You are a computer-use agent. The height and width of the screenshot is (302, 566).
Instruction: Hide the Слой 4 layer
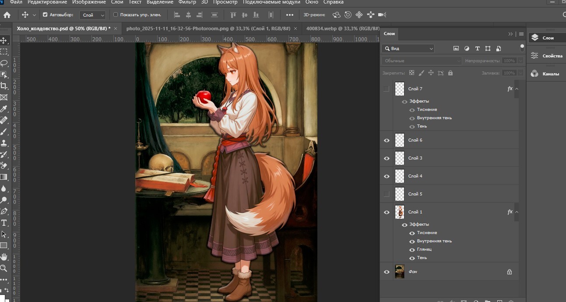point(387,176)
